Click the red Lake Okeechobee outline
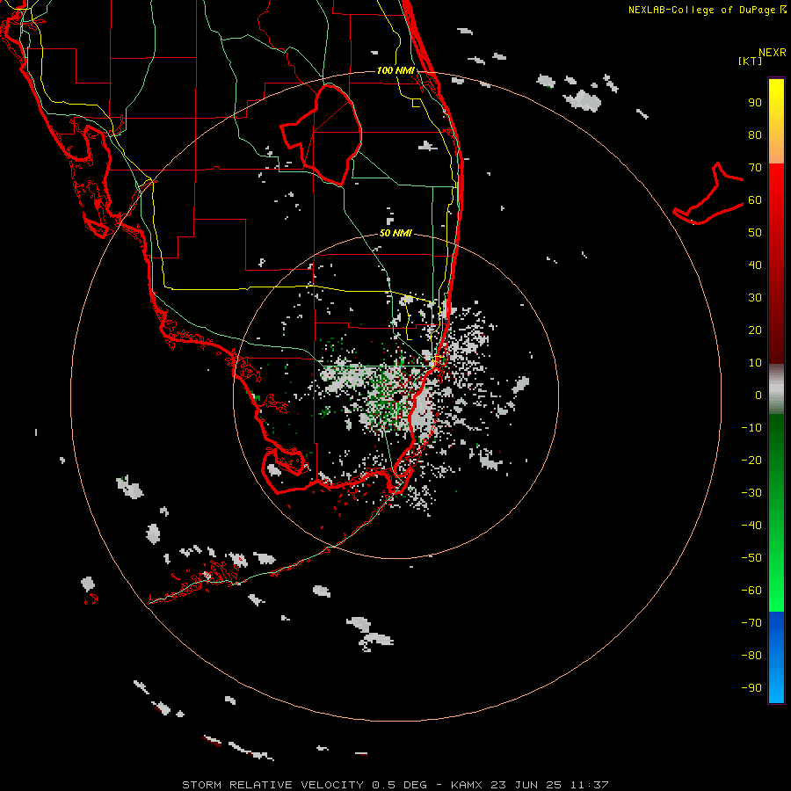Viewport: 791px width, 791px height. point(322,134)
